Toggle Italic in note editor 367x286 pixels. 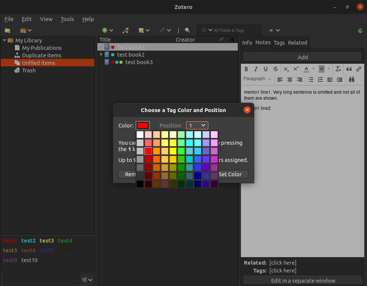coord(256,69)
